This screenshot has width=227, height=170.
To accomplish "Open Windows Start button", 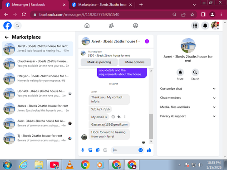I will 7,165.
